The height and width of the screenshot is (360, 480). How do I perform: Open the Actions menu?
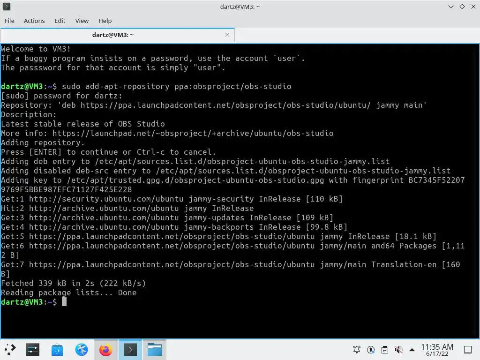[x=34, y=21]
